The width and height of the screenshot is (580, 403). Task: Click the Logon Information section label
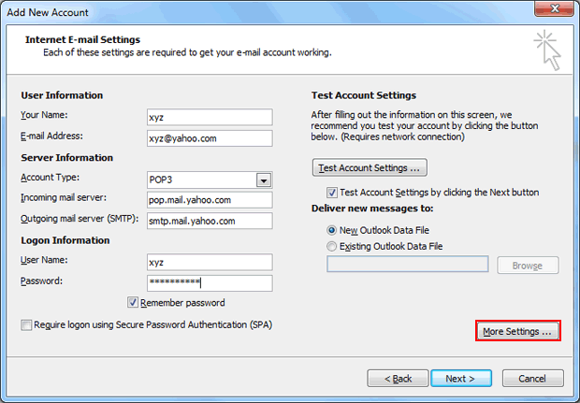tap(65, 240)
